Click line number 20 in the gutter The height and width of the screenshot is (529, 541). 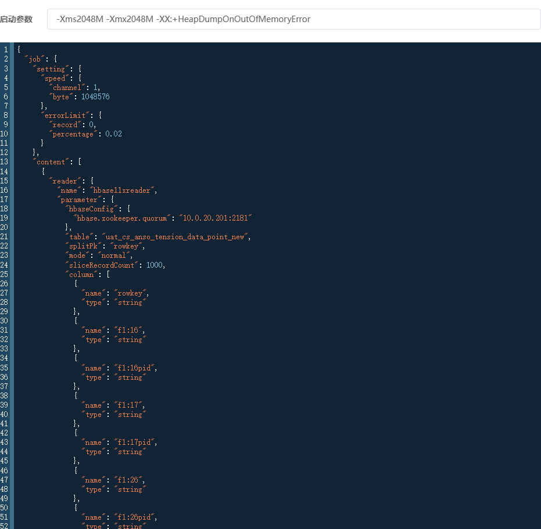point(5,228)
